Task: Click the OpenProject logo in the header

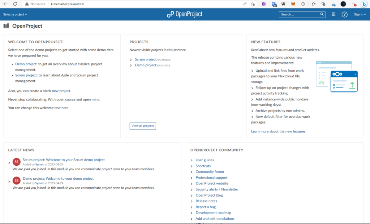Action: point(185,14)
